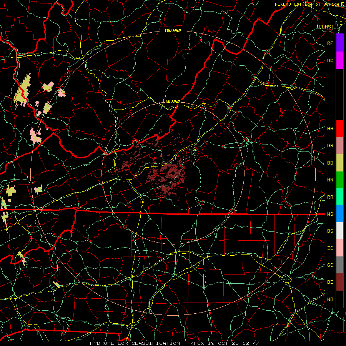
Task: Click the 100 NMI range ring label
Action: [173, 30]
